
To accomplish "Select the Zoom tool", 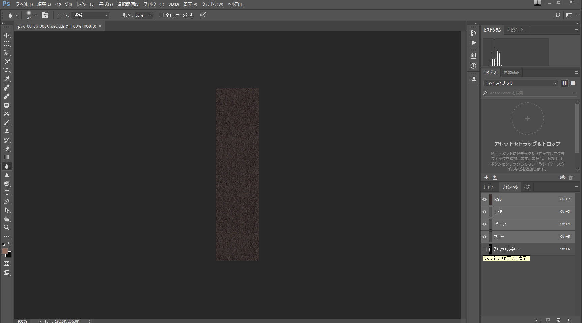I will tap(7, 228).
